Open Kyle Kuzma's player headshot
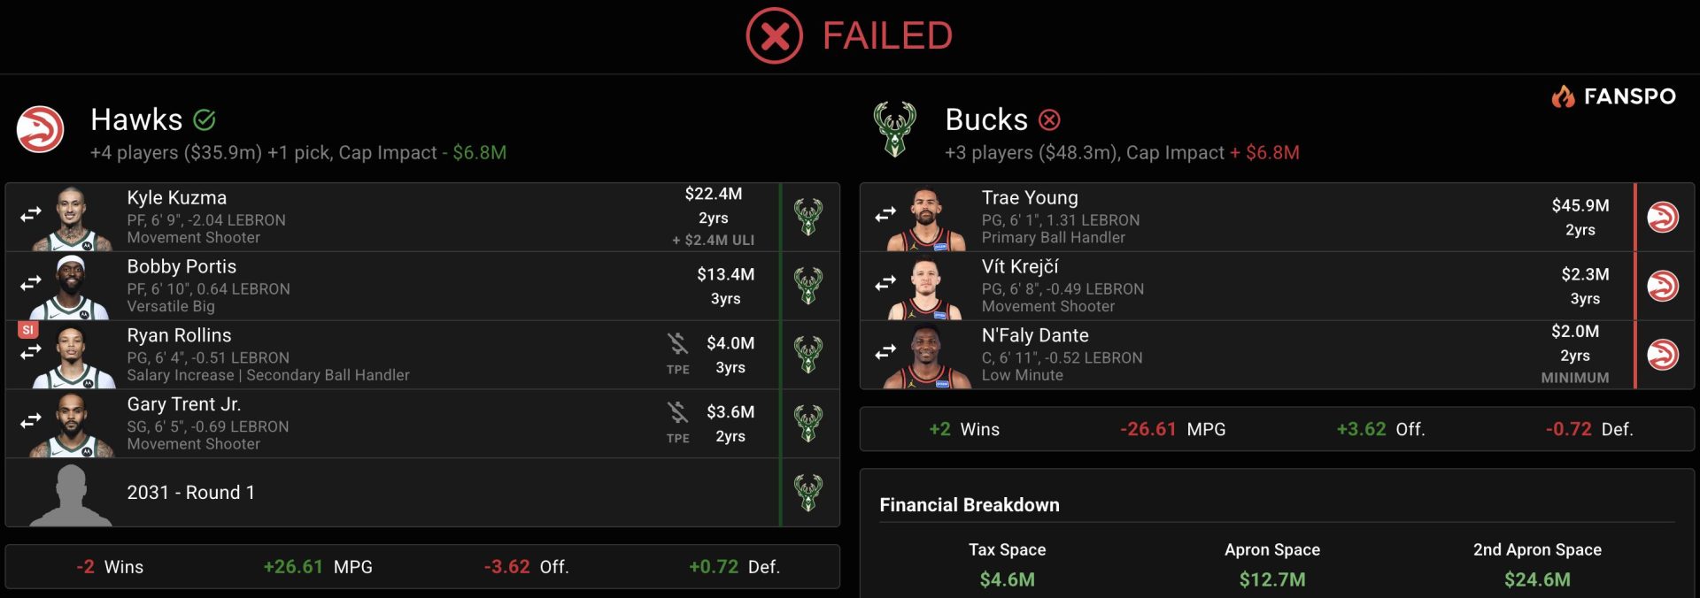The image size is (1700, 598). tap(72, 218)
